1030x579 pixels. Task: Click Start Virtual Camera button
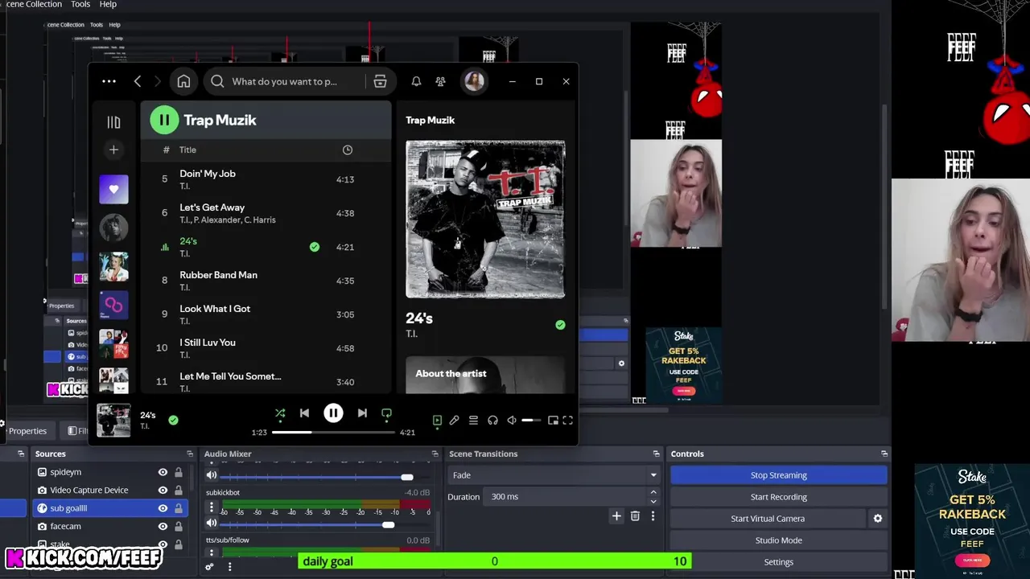click(768, 519)
